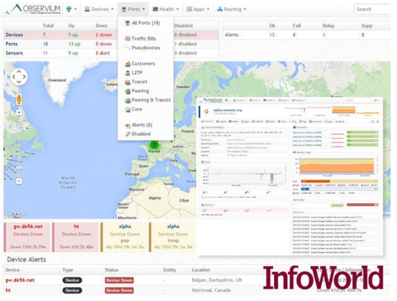Click the Peering icon
This screenshot has width=397, height=301.
click(128, 91)
